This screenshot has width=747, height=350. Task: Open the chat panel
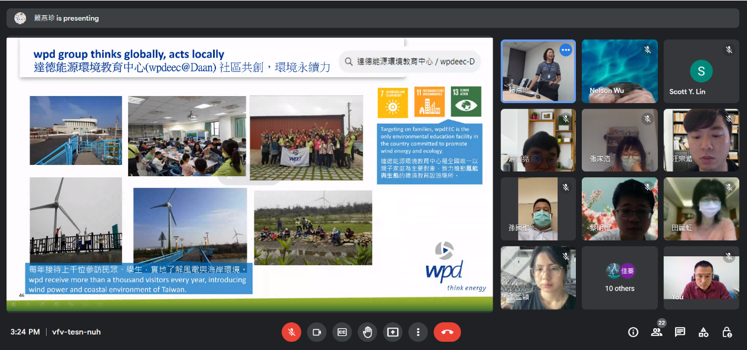680,332
